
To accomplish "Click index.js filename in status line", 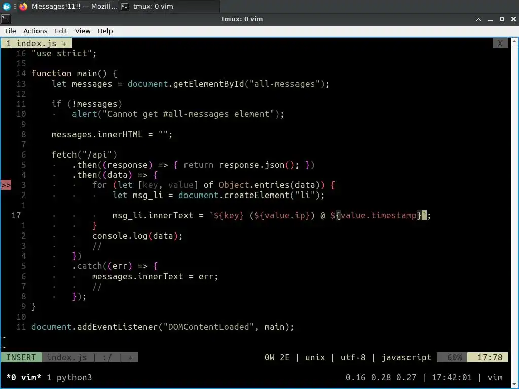I will click(x=66, y=357).
